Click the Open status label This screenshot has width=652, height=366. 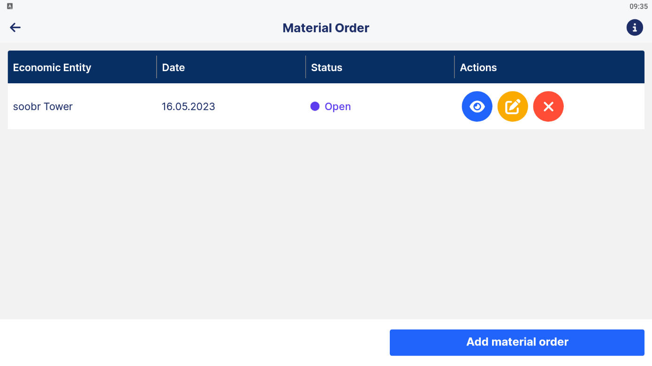[338, 107]
